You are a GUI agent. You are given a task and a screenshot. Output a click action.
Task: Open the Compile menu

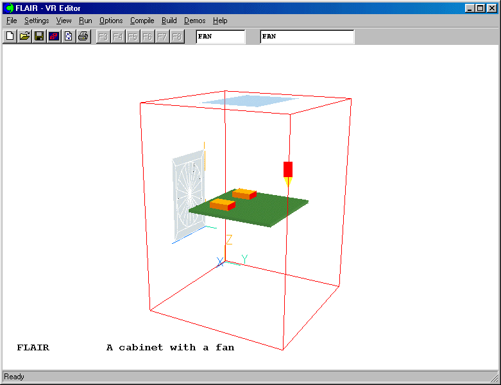click(142, 21)
